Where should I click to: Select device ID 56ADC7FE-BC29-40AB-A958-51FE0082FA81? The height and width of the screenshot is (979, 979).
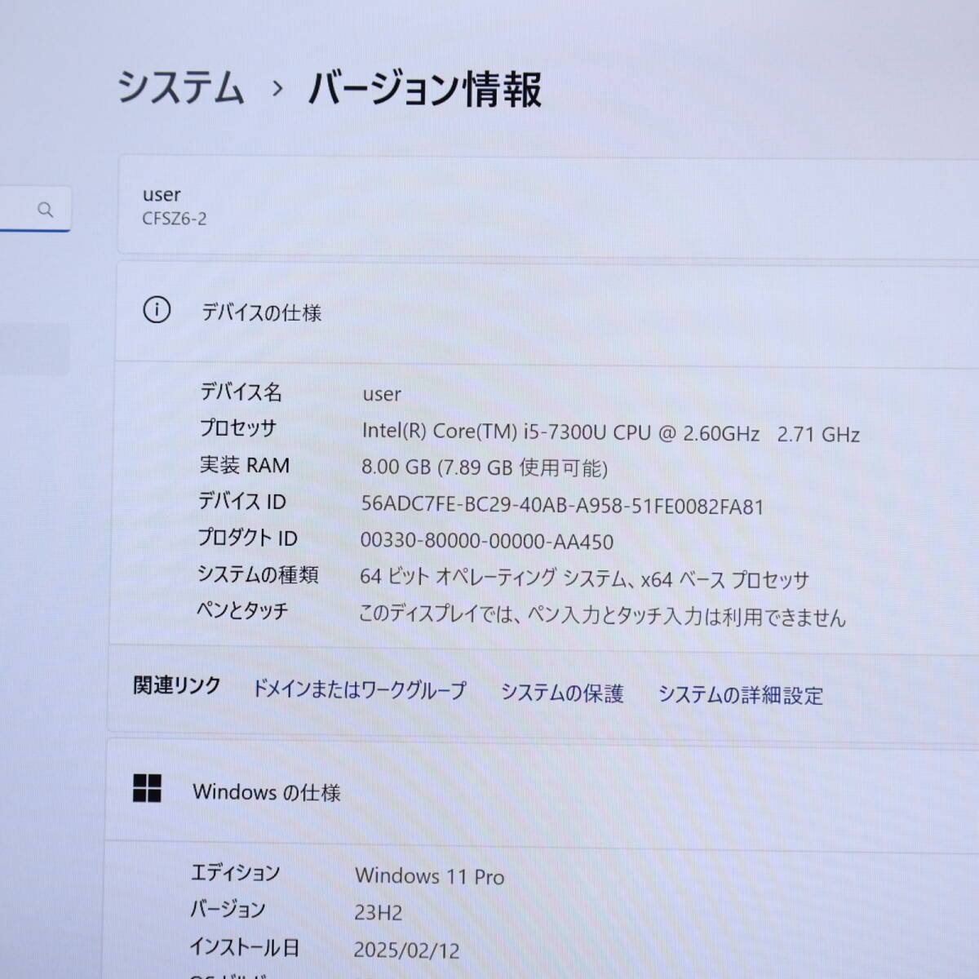point(563,506)
